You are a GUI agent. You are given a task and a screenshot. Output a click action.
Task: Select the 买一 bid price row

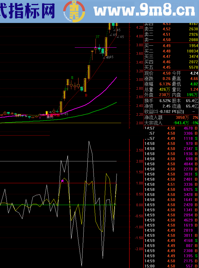[x=171, y=46]
